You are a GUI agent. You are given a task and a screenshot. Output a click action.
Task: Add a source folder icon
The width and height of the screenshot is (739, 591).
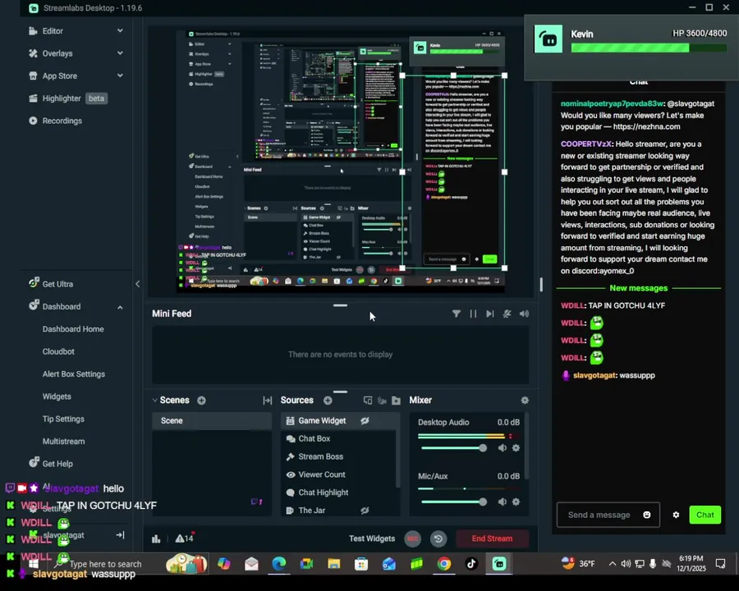click(x=397, y=401)
